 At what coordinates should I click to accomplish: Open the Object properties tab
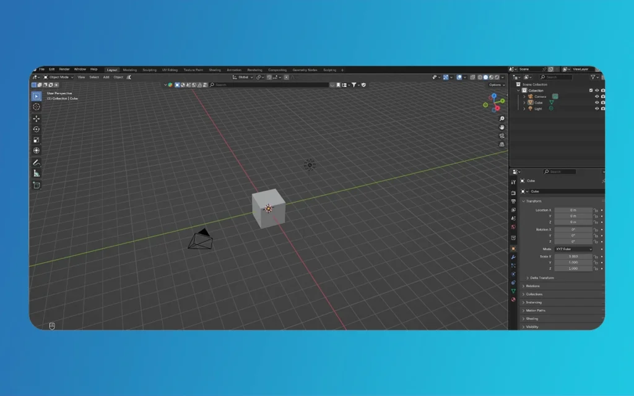click(x=513, y=249)
